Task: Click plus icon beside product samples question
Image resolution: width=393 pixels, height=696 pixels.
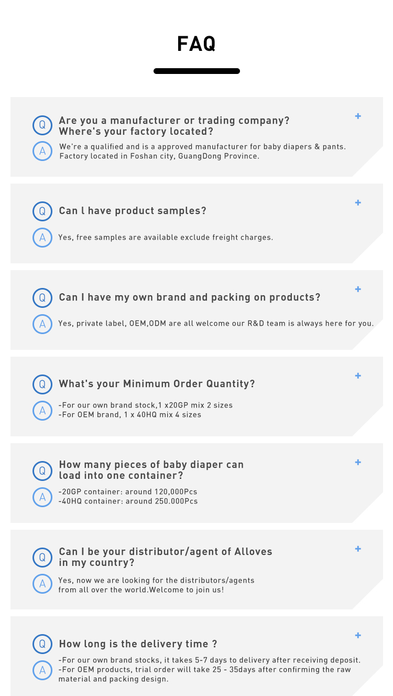Action: pyautogui.click(x=358, y=202)
